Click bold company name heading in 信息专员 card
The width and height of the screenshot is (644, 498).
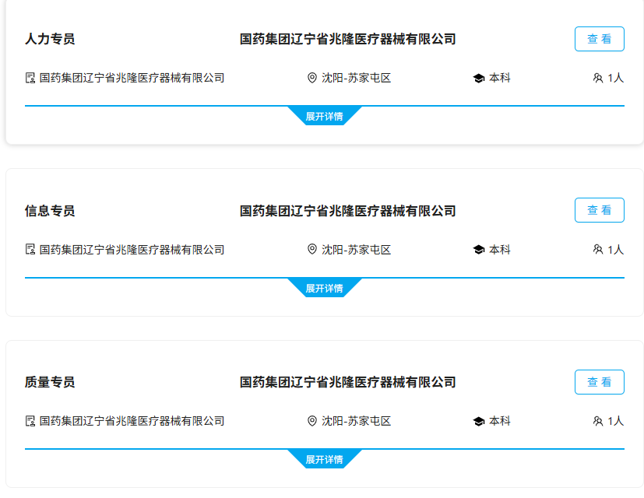pyautogui.click(x=348, y=211)
